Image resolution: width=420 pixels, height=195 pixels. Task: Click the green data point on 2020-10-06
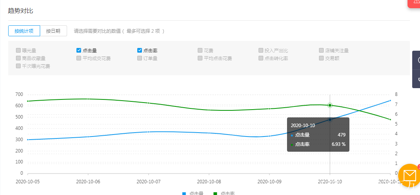88,99
